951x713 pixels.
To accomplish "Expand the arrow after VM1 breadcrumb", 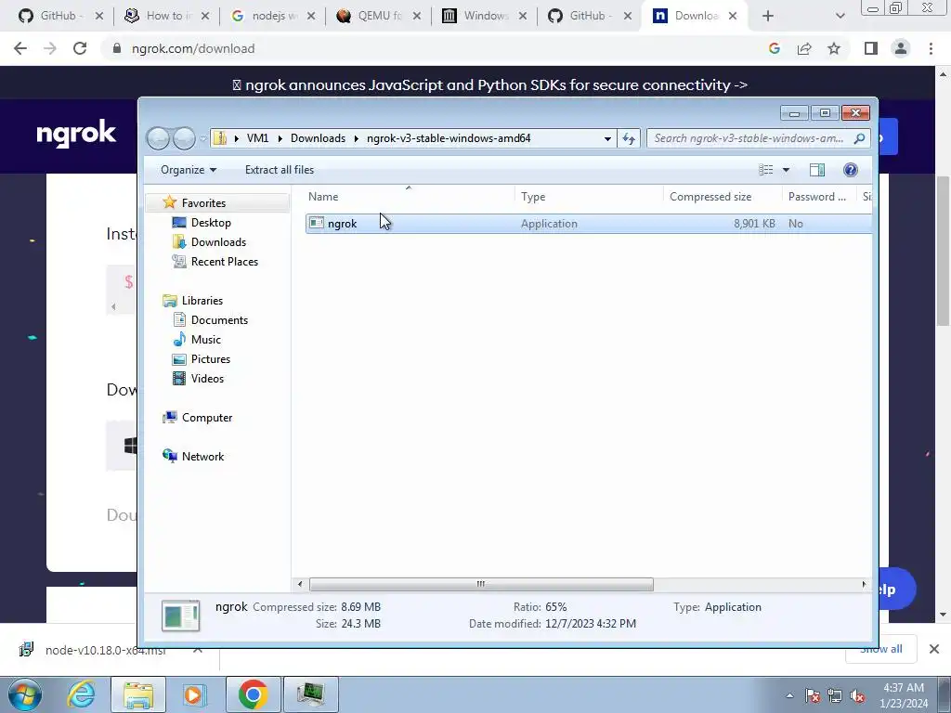I will pyautogui.click(x=280, y=138).
